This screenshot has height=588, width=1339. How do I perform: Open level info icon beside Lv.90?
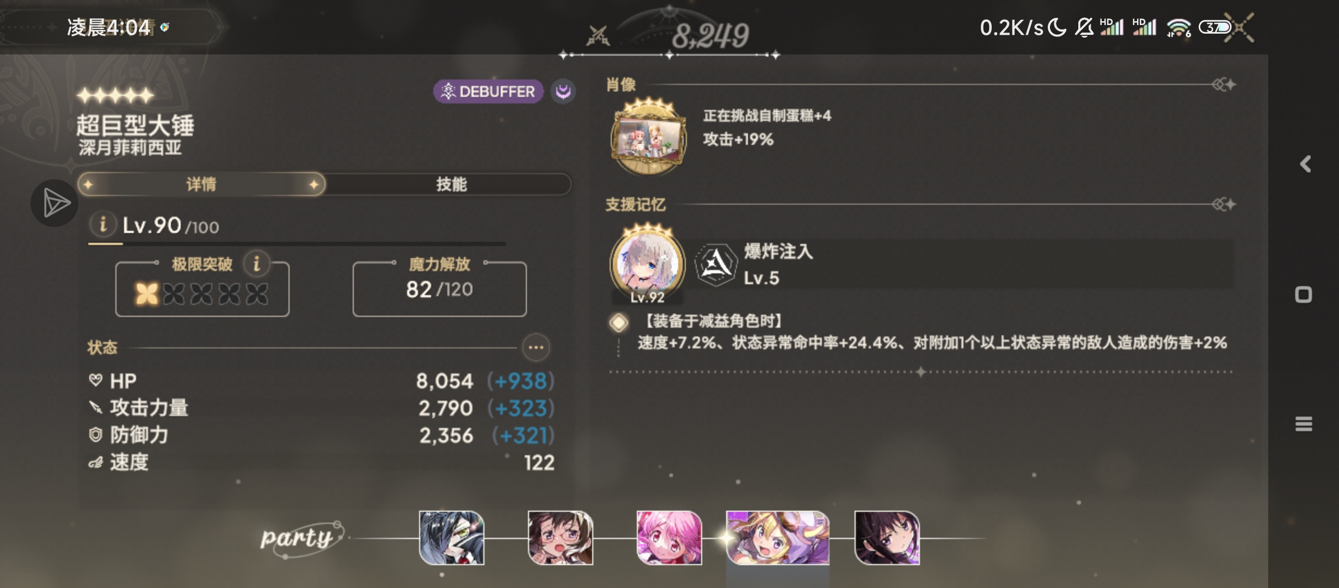pos(103,224)
